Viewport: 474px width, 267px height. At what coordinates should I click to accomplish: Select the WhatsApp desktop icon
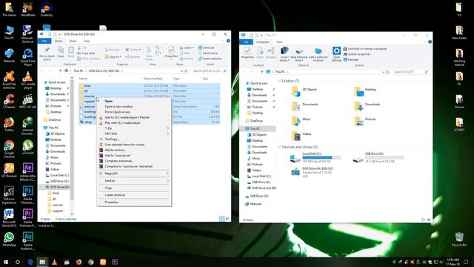(9, 239)
